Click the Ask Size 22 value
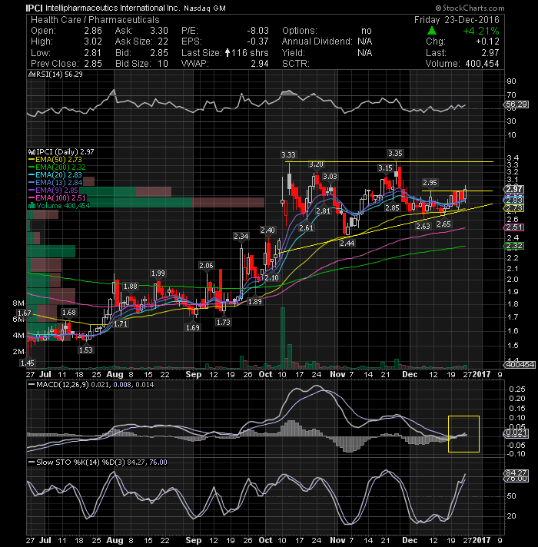Viewport: 538px width, 547px height. tap(163, 41)
